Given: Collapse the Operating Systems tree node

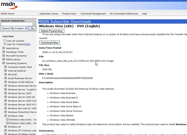Looking at the screenshot, I should coord(4,63).
